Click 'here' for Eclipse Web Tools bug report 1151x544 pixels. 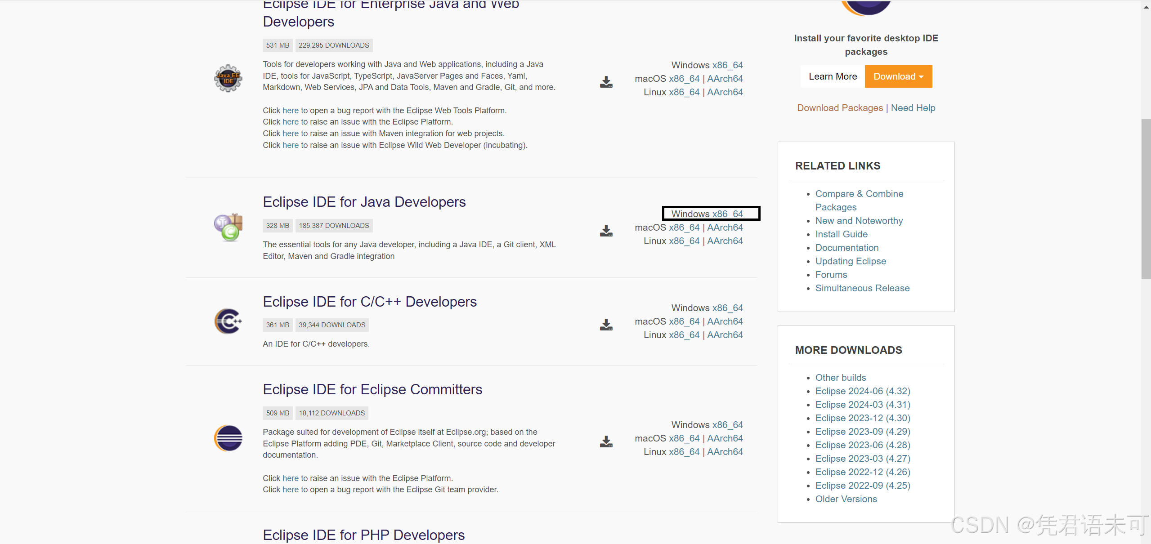[x=291, y=111]
